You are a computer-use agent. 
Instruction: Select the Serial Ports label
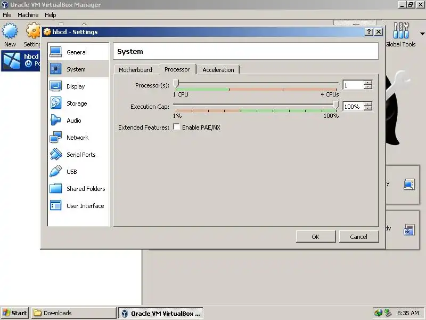click(81, 155)
